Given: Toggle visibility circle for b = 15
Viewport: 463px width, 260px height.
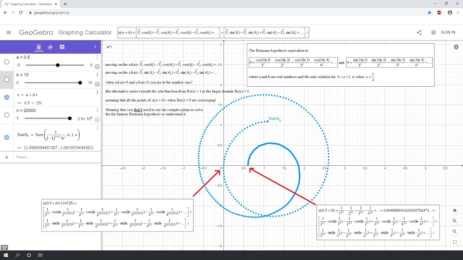Looking at the screenshot, I should tap(7, 79).
